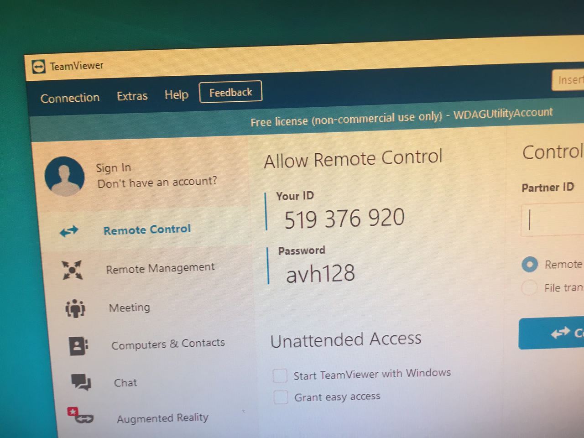Open the Computers & Contacts address book icon
This screenshot has height=438, width=584.
(78, 346)
